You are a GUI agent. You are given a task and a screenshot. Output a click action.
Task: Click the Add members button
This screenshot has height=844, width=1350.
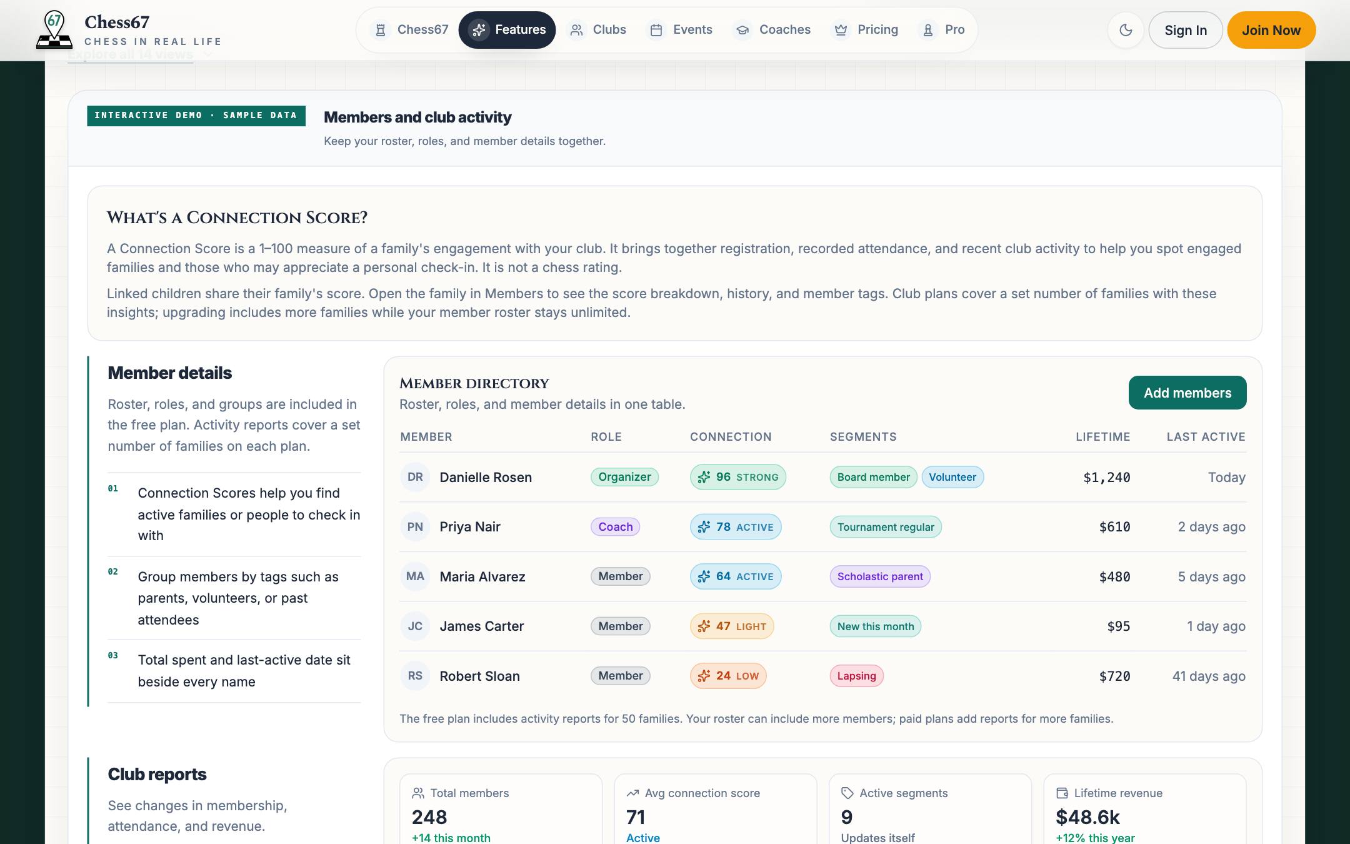[x=1187, y=393]
